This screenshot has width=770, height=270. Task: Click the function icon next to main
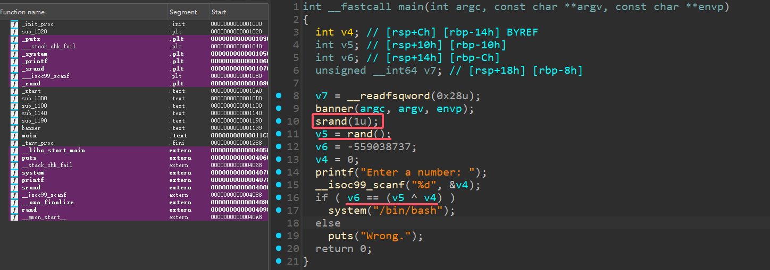coord(14,136)
